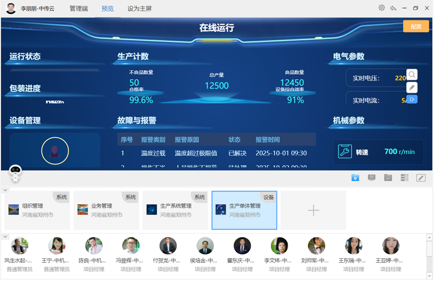This screenshot has height=282, width=435.
Task: Switch to the 管理端 tab
Action: click(x=79, y=9)
